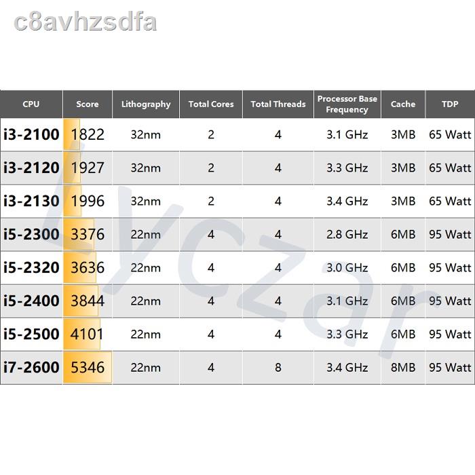Click 65 Watt in the i3-2100 row

450,134
